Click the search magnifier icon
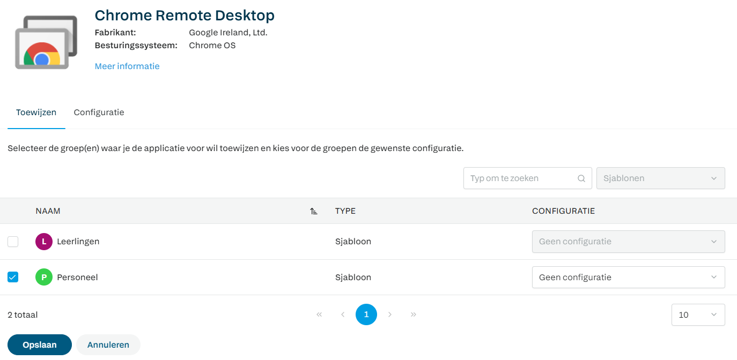737x360 pixels. point(581,178)
